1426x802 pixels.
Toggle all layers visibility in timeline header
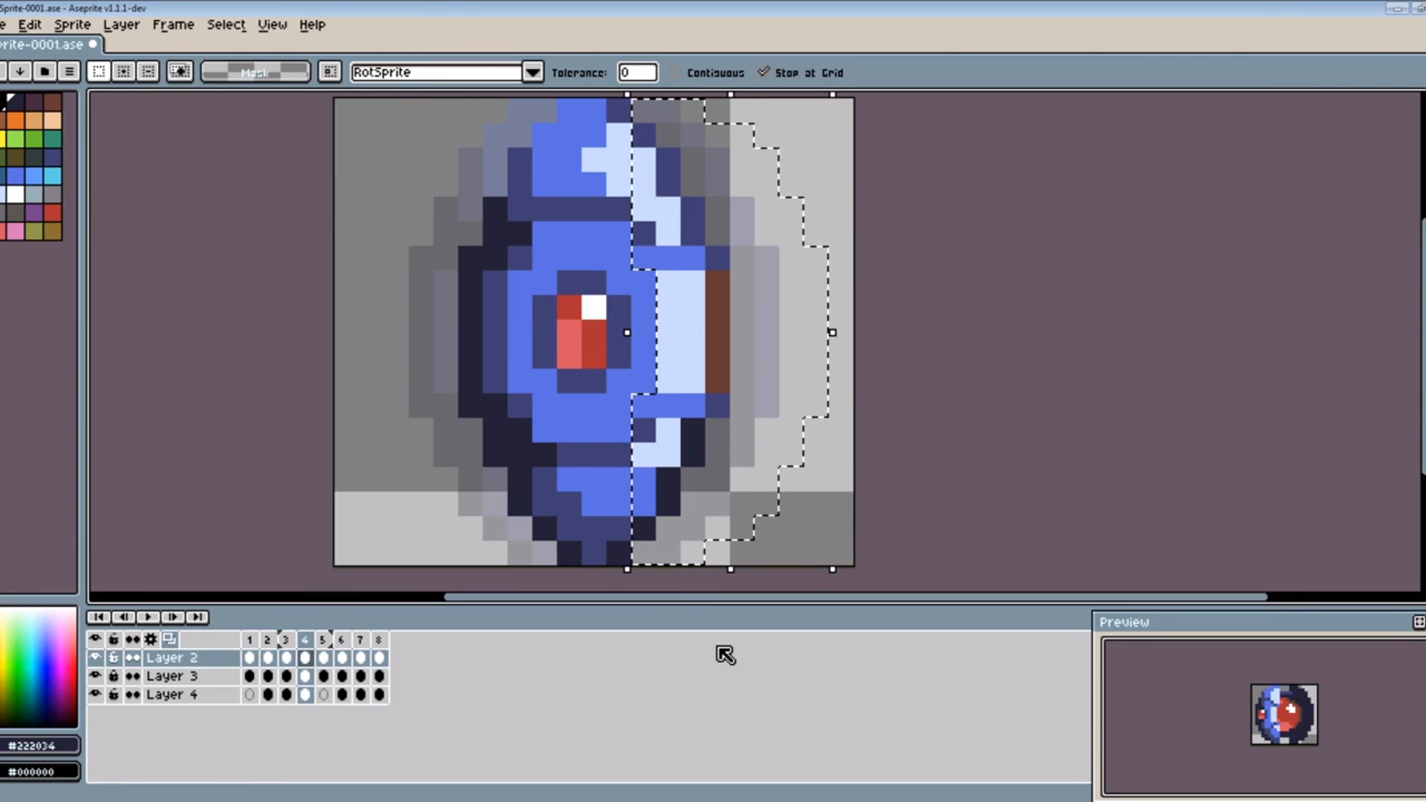coord(95,639)
